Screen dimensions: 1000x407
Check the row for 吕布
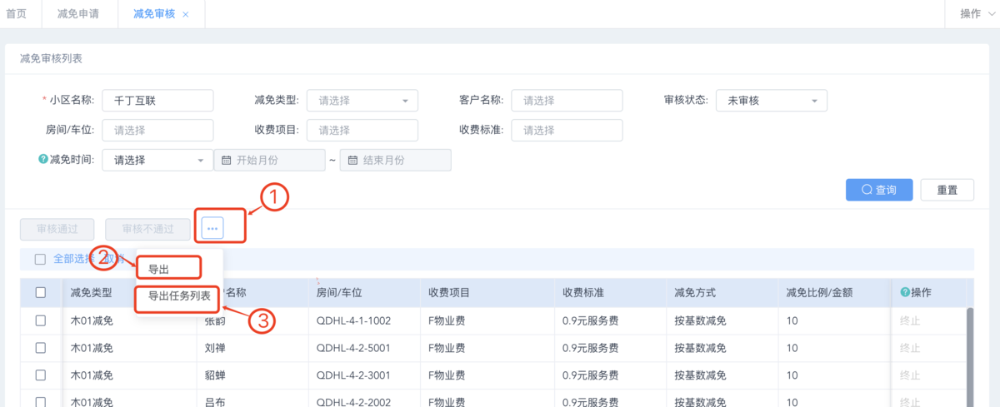(41, 402)
